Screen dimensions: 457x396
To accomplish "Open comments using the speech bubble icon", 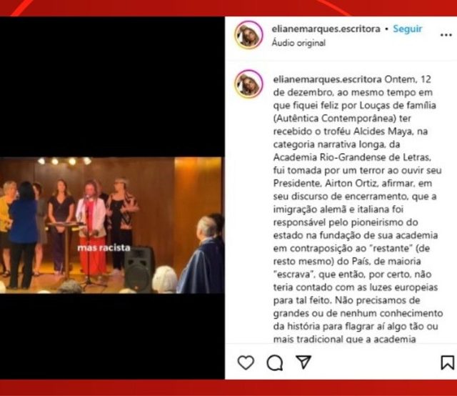I will 275,363.
